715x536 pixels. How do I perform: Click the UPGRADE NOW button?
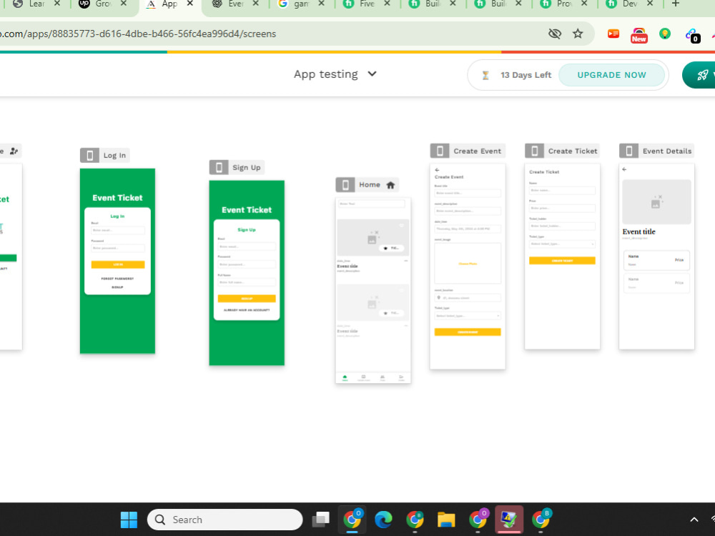(611, 75)
